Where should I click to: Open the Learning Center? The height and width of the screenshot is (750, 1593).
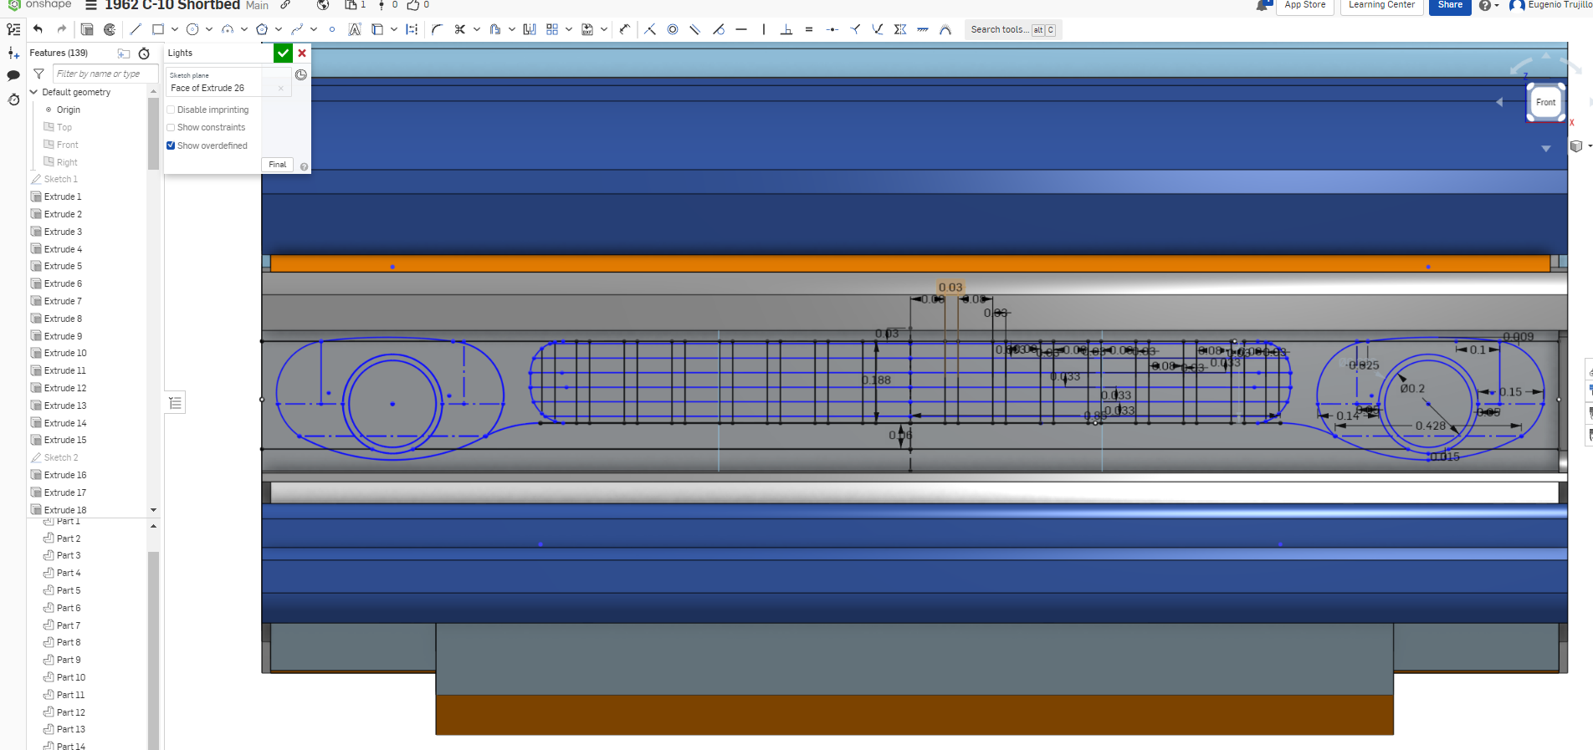(x=1381, y=5)
